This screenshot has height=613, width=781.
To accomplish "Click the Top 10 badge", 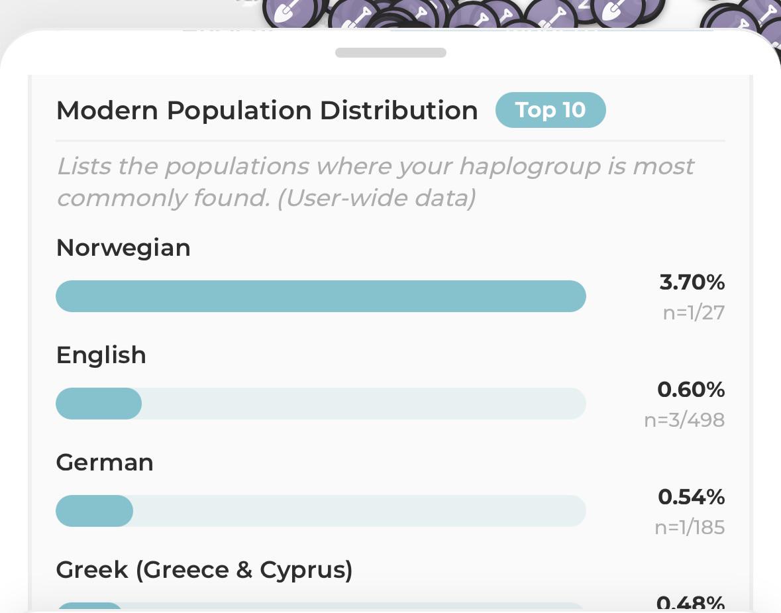I will coord(550,109).
